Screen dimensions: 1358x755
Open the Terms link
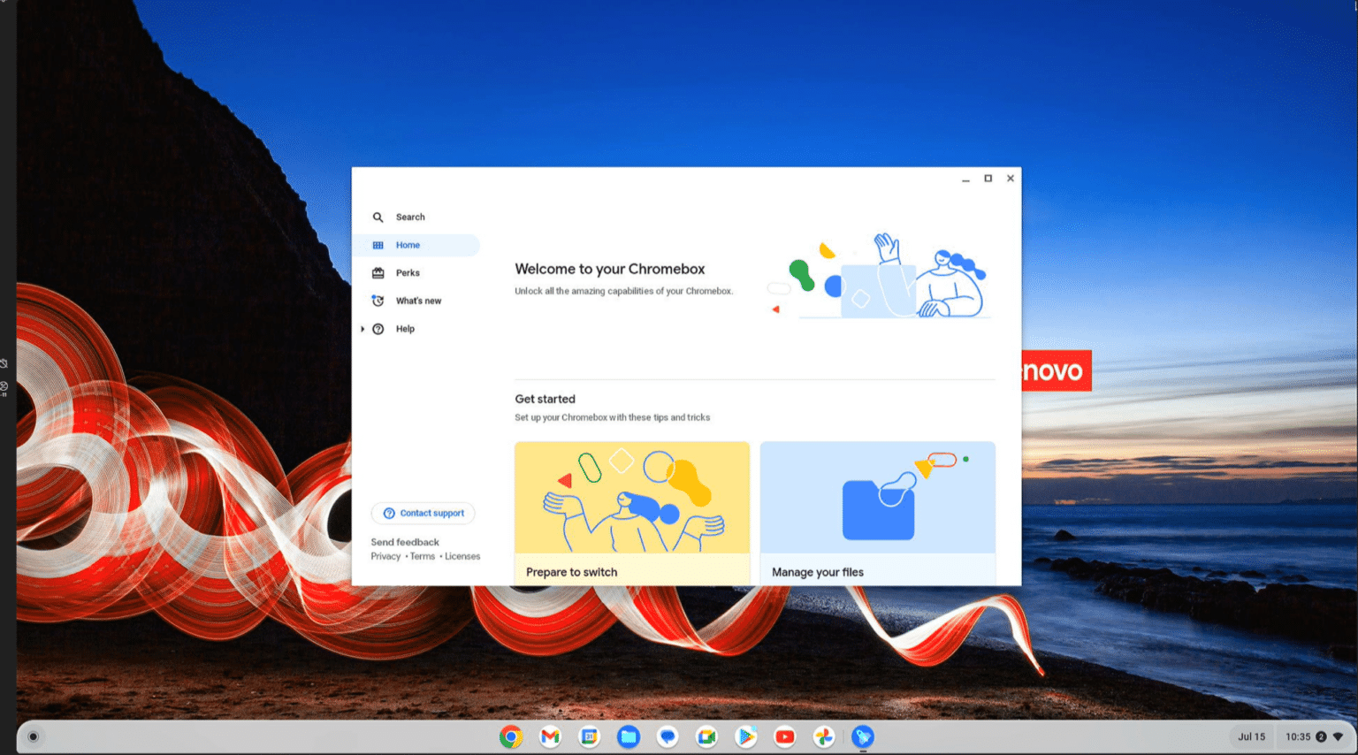[x=423, y=556]
